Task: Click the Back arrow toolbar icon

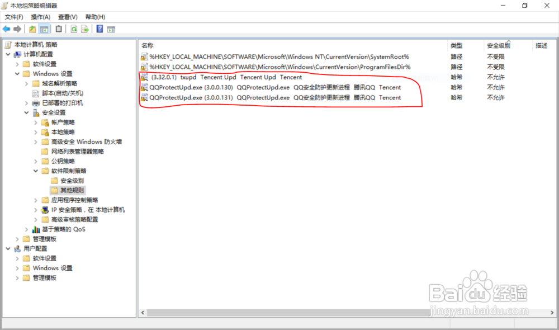Action: (6, 29)
